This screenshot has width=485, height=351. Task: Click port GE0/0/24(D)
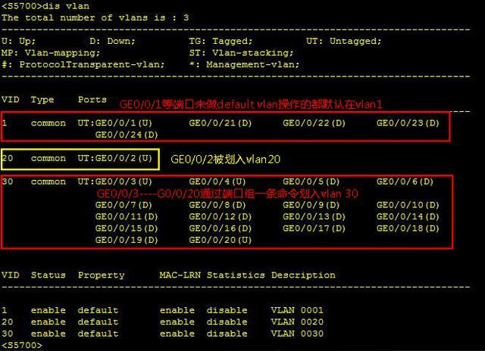click(127, 135)
